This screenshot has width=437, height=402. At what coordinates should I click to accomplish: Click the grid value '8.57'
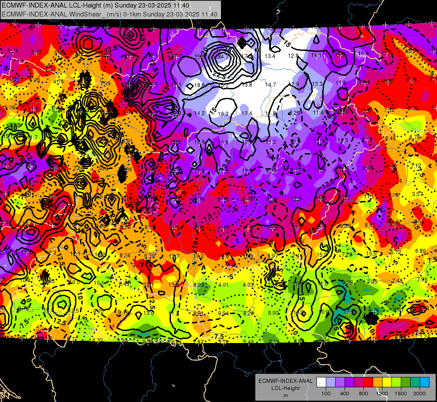click(295, 170)
